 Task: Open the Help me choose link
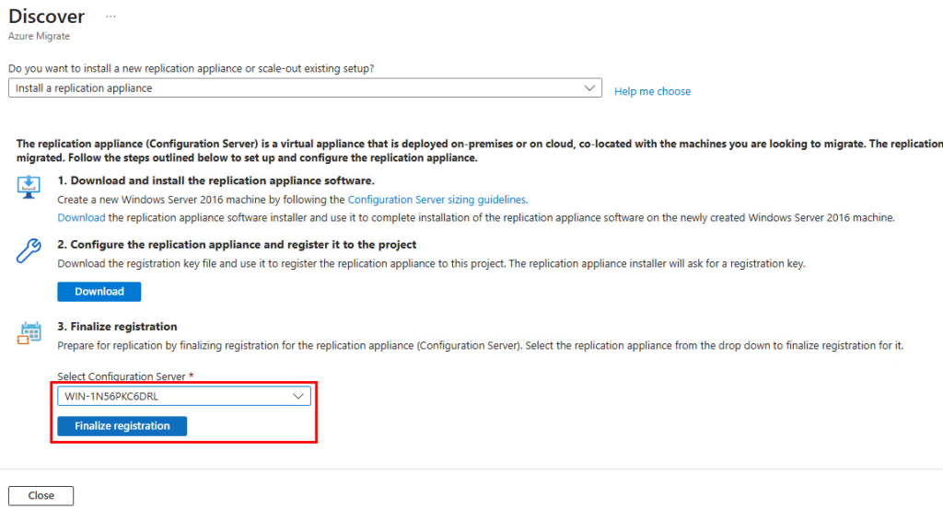[x=652, y=91]
